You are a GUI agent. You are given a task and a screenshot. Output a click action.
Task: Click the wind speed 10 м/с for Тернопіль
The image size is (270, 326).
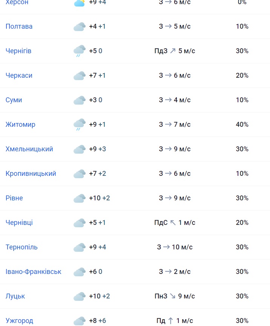[182, 247]
